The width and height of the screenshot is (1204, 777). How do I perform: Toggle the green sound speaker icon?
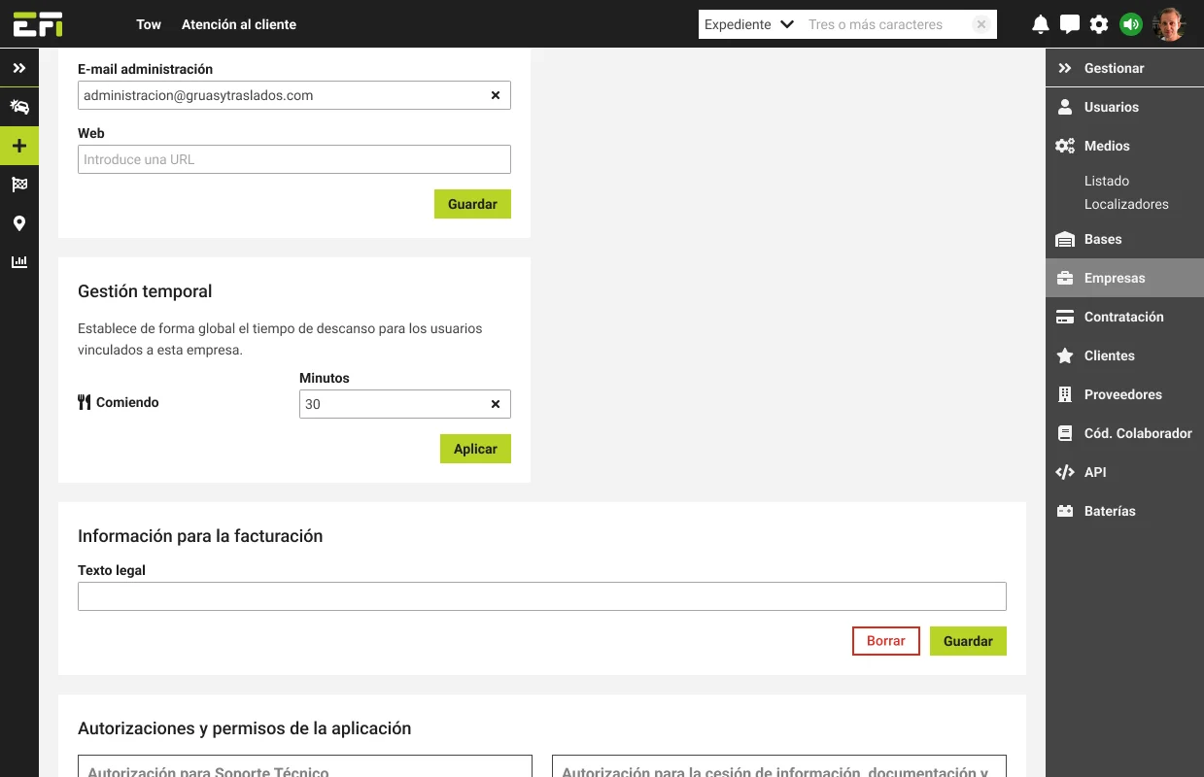[x=1130, y=24]
